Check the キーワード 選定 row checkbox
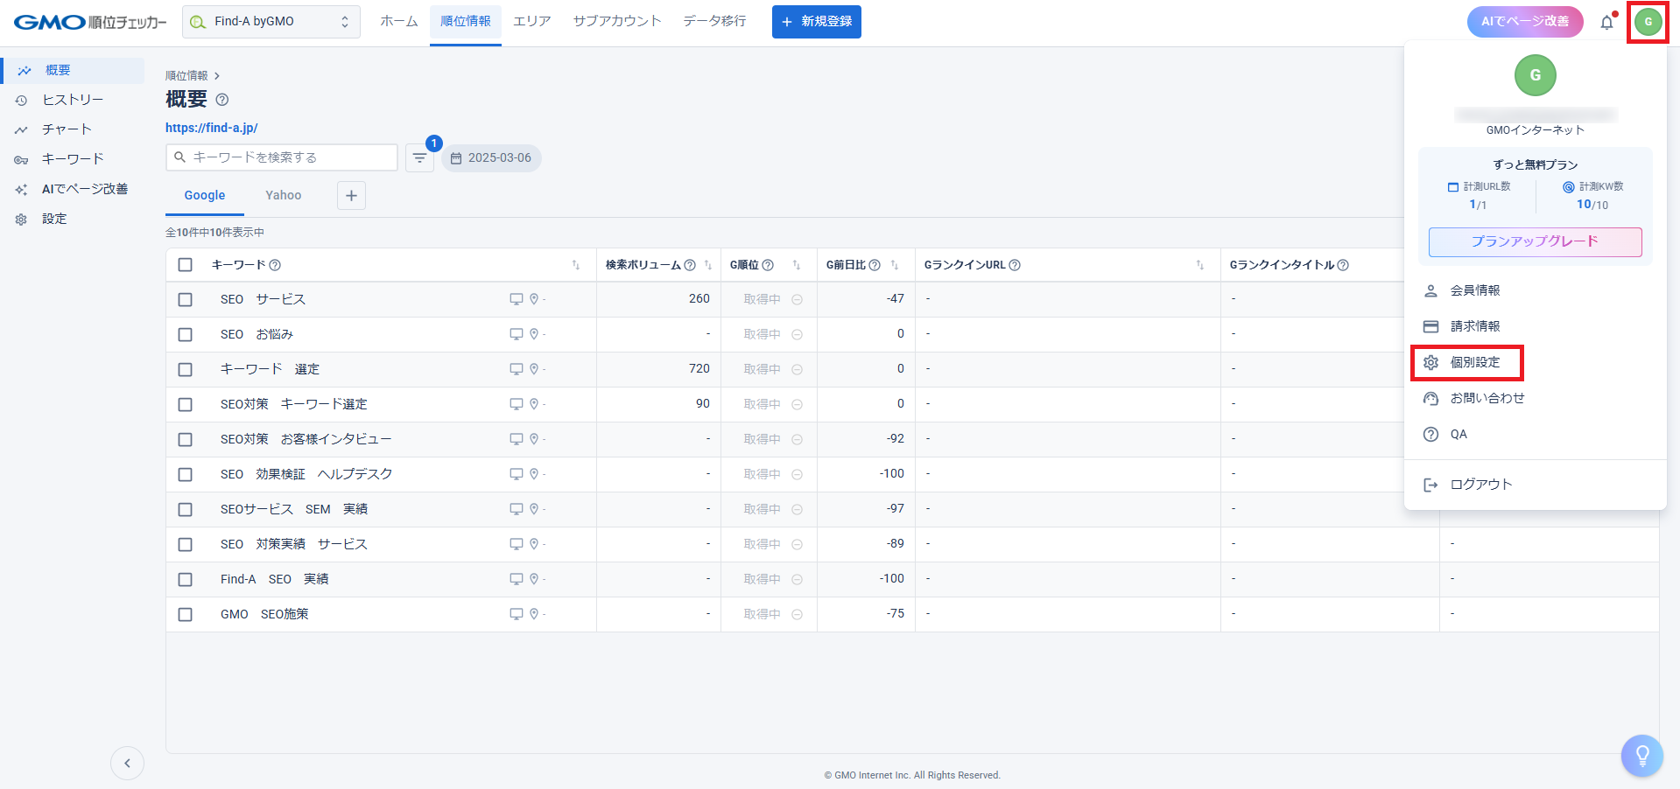This screenshot has height=789, width=1680. (x=185, y=369)
